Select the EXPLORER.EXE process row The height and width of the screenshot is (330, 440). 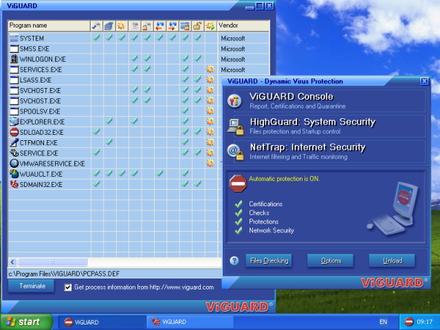coord(41,122)
